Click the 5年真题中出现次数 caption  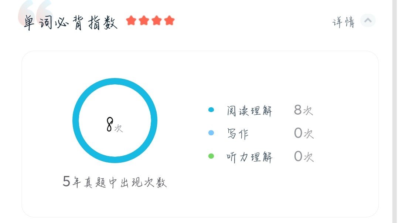click(x=115, y=182)
